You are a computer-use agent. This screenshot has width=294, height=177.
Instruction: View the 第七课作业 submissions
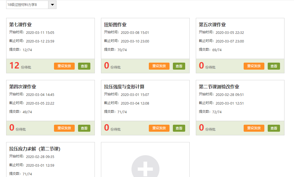click(84, 66)
